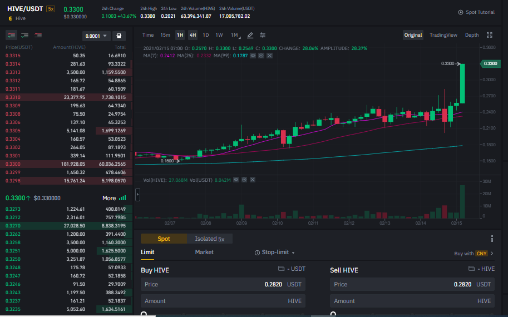Show sell orders only view icon

click(x=38, y=35)
